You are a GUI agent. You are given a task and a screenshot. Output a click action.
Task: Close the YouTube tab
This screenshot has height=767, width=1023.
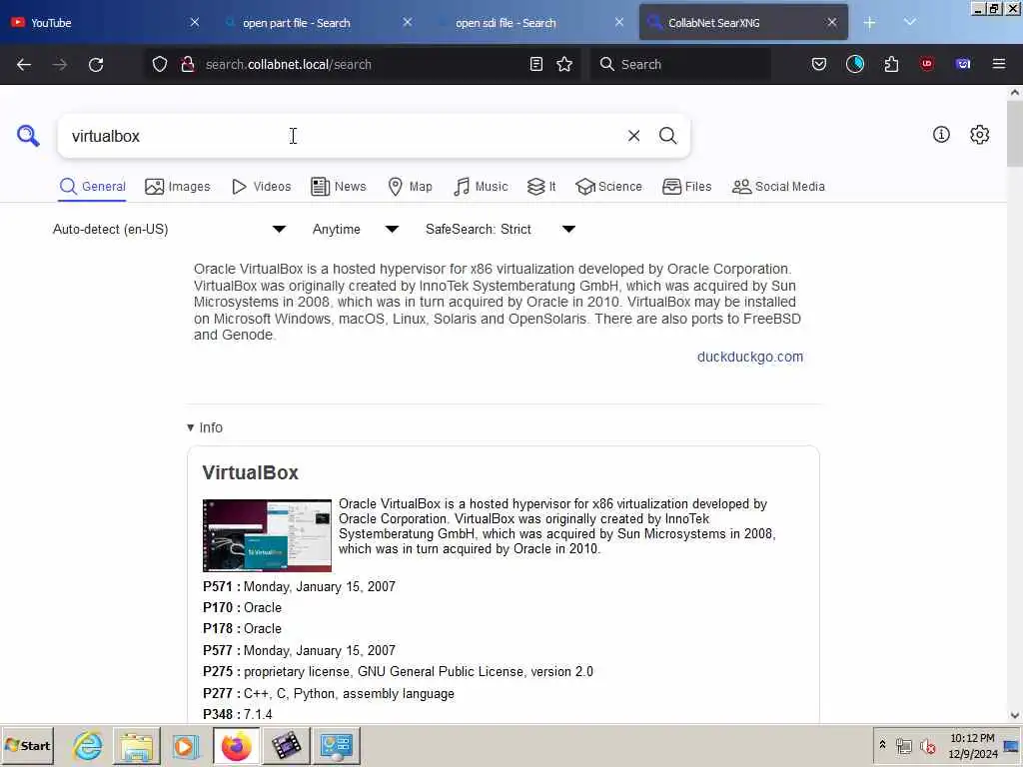tap(195, 23)
